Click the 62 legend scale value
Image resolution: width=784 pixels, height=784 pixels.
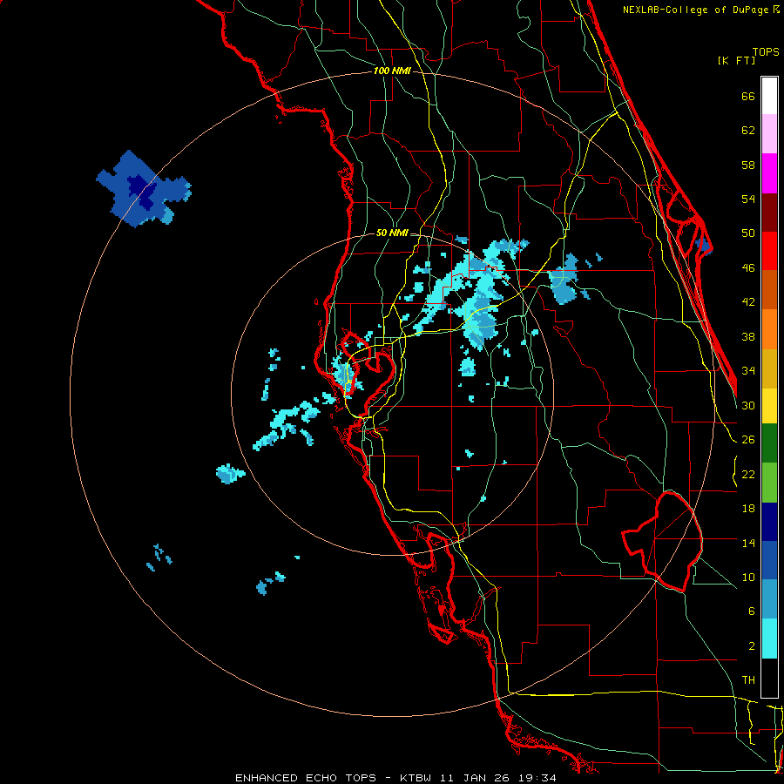[748, 131]
